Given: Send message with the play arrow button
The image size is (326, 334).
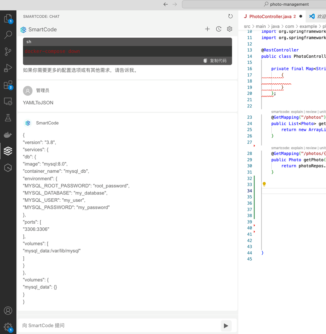Looking at the screenshot, I should click(x=226, y=326).
